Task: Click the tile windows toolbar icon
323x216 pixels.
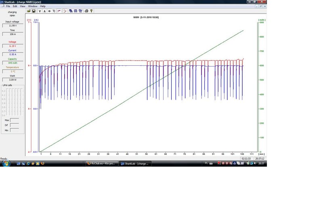Action: pyautogui.click(x=76, y=11)
